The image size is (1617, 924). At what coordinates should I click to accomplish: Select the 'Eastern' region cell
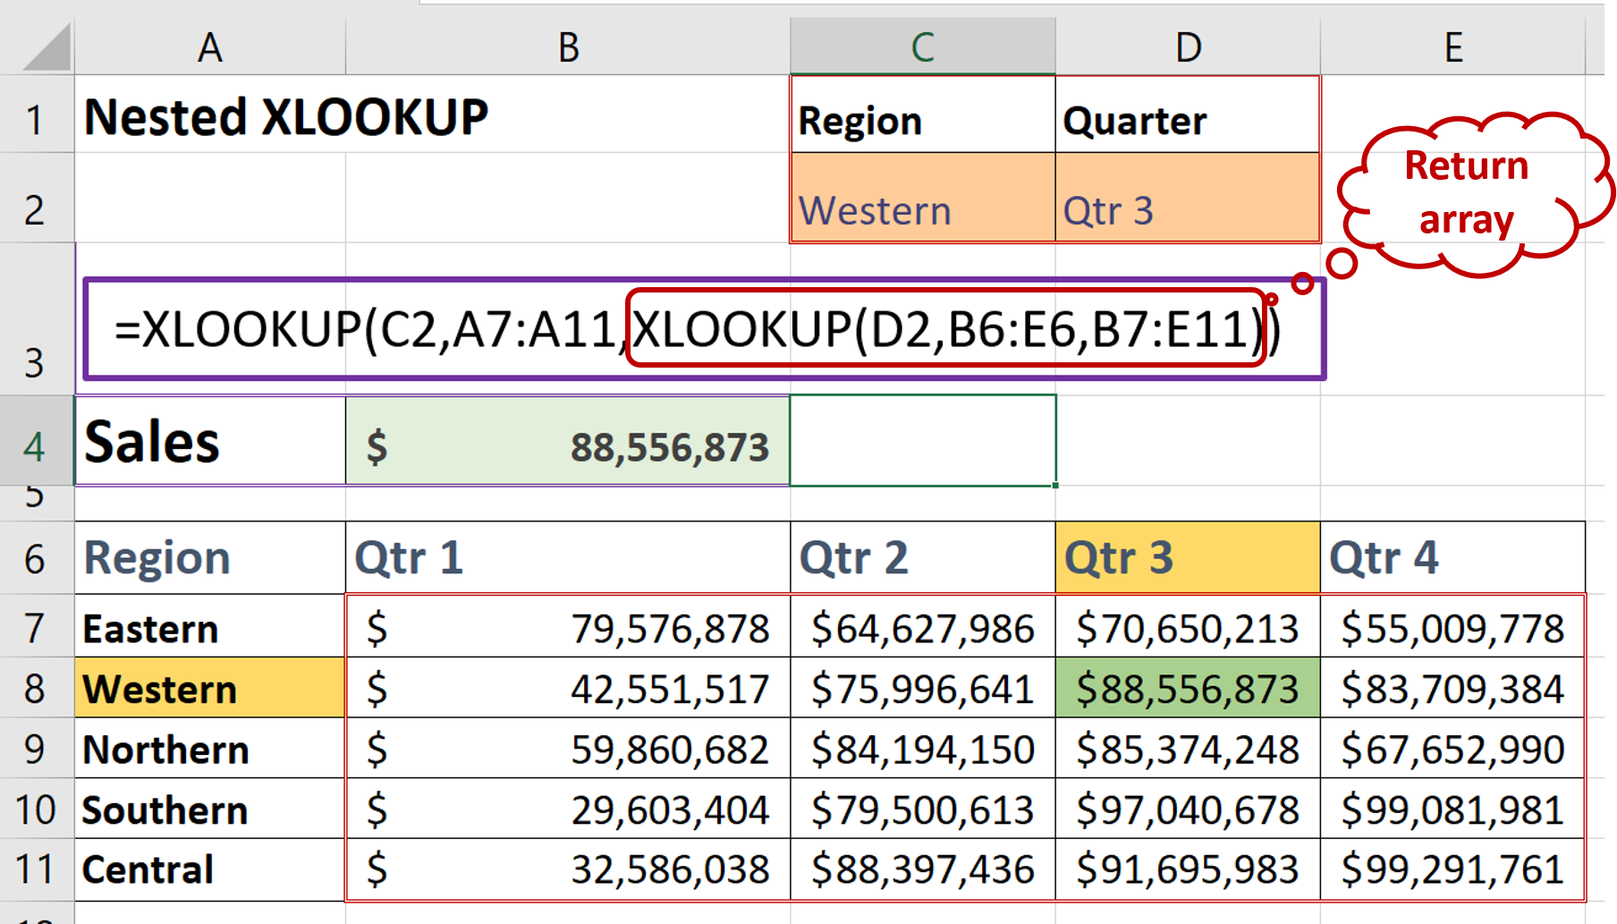[210, 627]
